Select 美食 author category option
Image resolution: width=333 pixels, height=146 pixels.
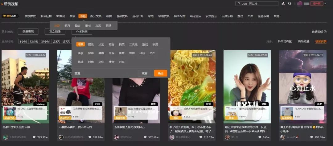point(81,53)
